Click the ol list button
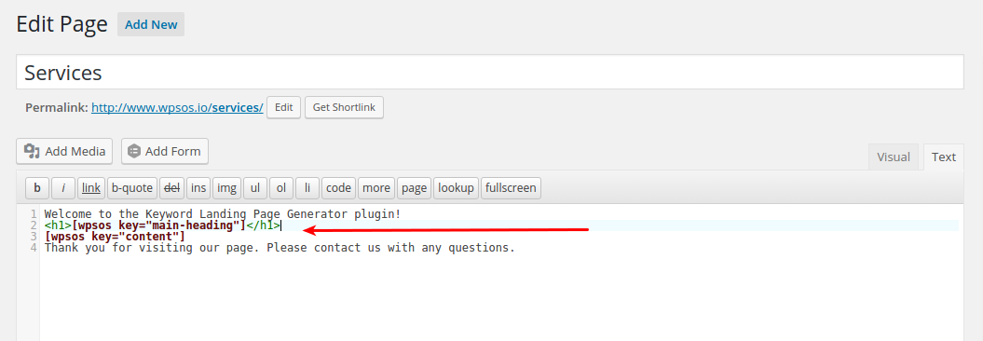This screenshot has width=983, height=341. click(x=281, y=187)
